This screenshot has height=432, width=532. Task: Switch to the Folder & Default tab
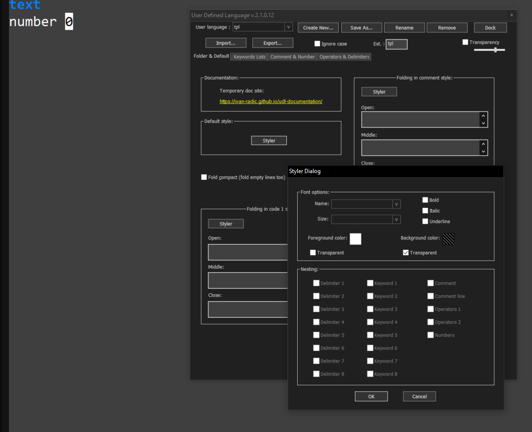point(211,56)
